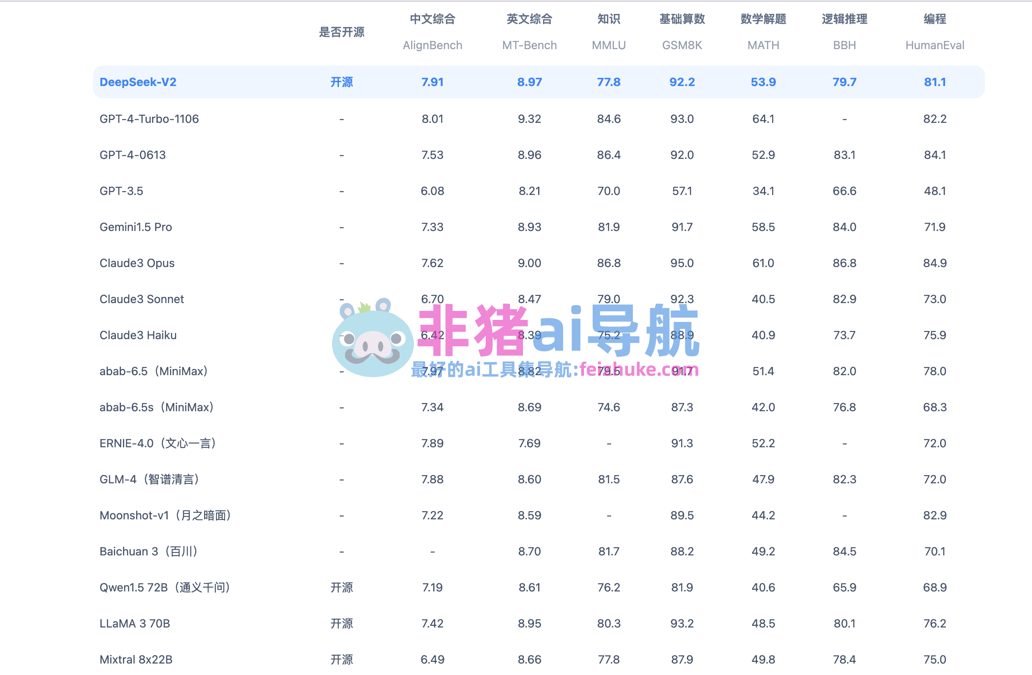
Task: Click DeepSeek-V2's HumanEval score 81.1
Action: point(934,82)
